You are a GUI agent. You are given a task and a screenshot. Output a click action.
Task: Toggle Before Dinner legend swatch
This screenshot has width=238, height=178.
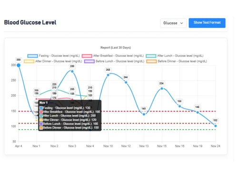tap(151, 61)
